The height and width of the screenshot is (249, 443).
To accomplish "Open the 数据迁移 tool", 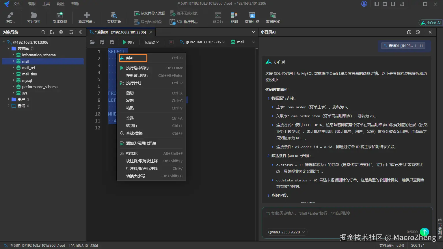I will 273,18.
